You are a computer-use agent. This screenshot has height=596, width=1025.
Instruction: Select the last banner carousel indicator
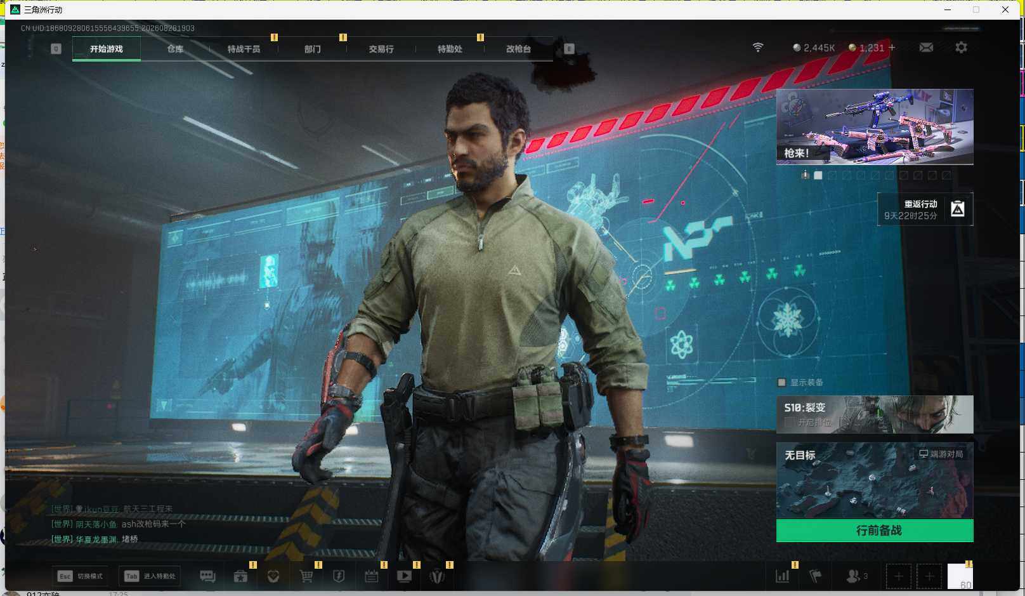pos(946,175)
